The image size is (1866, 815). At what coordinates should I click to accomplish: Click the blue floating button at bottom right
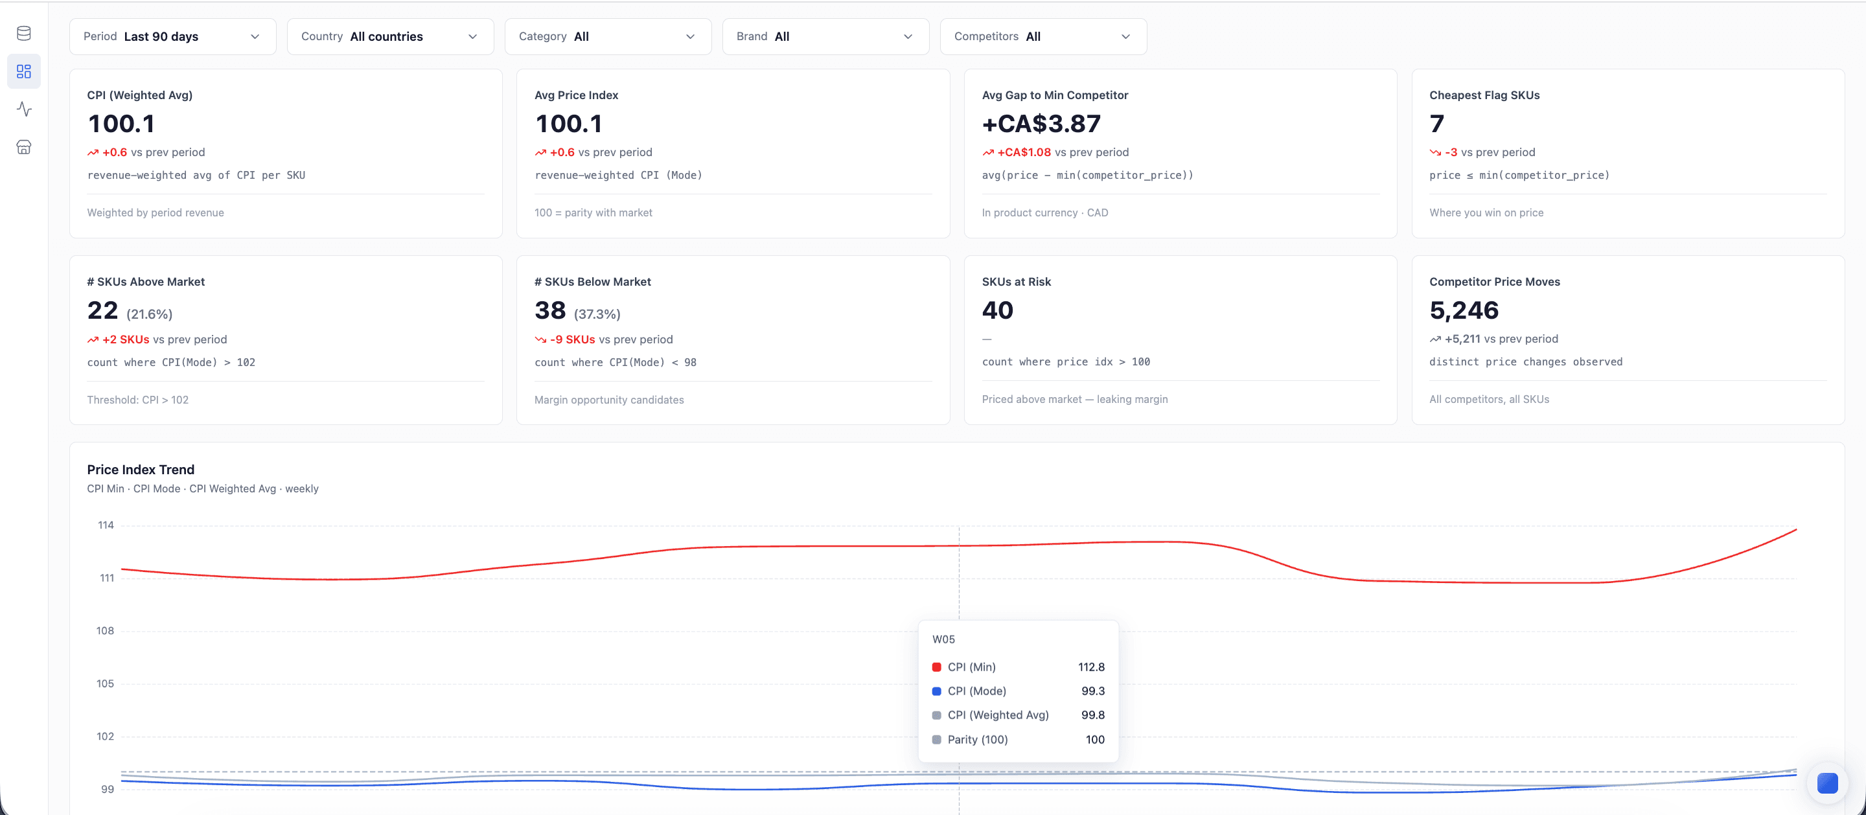click(x=1827, y=783)
